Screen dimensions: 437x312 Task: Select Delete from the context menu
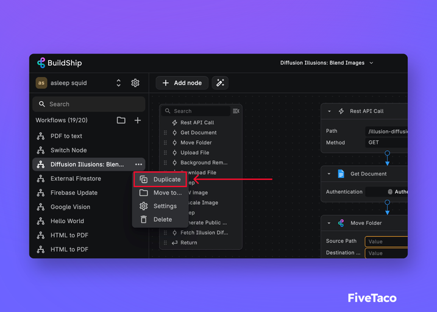[162, 219]
